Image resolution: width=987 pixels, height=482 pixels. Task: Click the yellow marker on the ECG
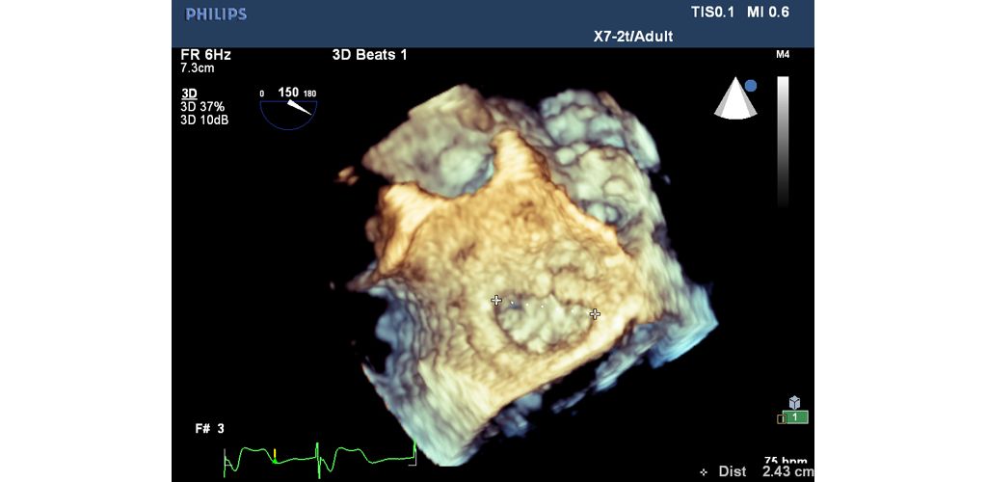(275, 454)
